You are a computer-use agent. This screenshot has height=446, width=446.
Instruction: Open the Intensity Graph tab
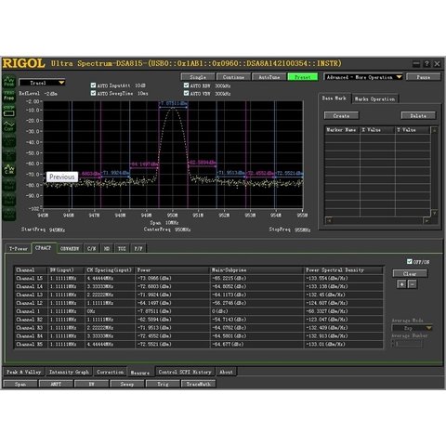pyautogui.click(x=69, y=372)
